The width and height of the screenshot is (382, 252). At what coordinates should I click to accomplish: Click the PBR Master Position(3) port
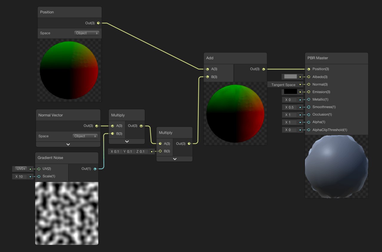point(309,69)
